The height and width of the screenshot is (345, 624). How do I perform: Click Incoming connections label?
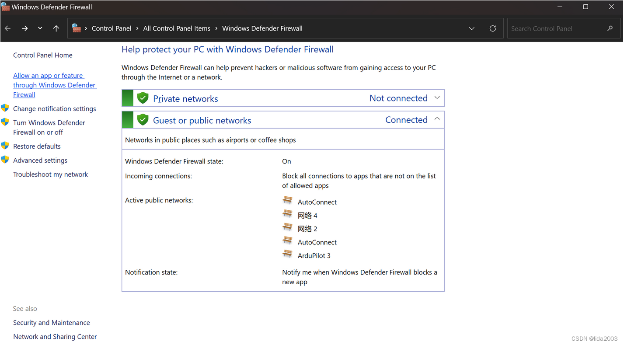point(159,176)
